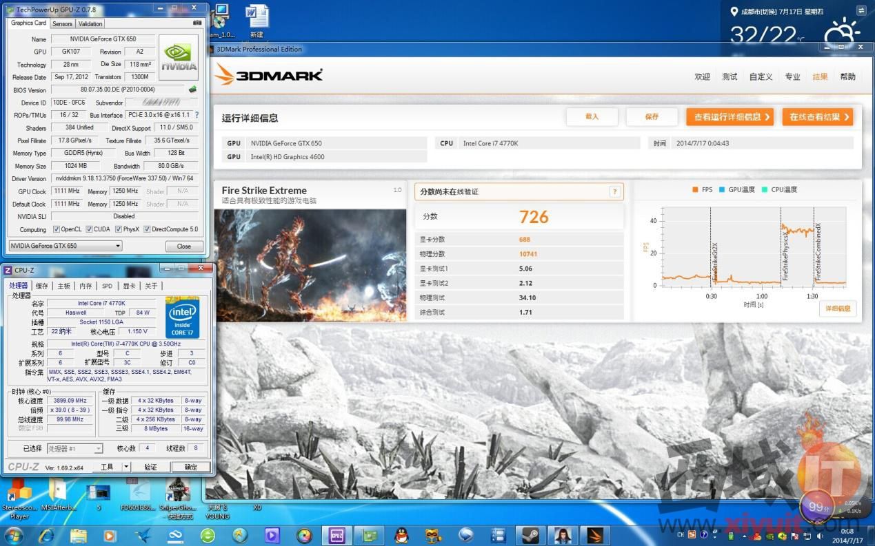Click the BIOS save chip icon
Screen dimensions: 875x546
coord(192,90)
